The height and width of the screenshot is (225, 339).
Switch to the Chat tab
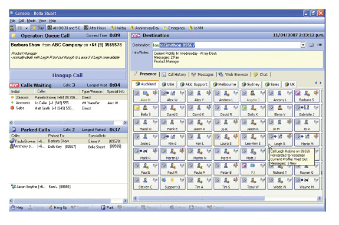pyautogui.click(x=261, y=74)
